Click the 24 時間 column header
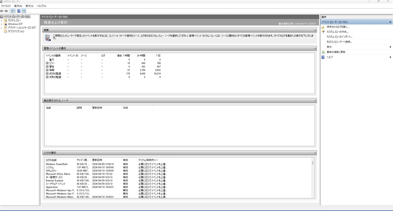The image size is (393, 211). click(138, 56)
